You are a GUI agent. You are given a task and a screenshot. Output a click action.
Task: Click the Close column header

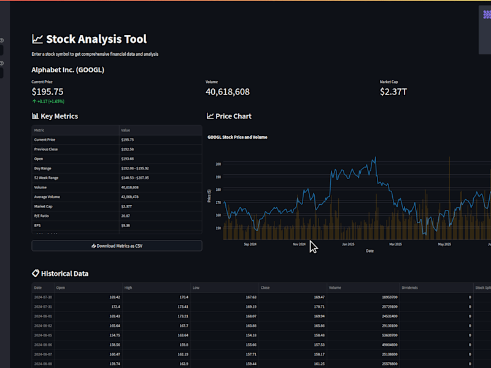(x=293, y=288)
